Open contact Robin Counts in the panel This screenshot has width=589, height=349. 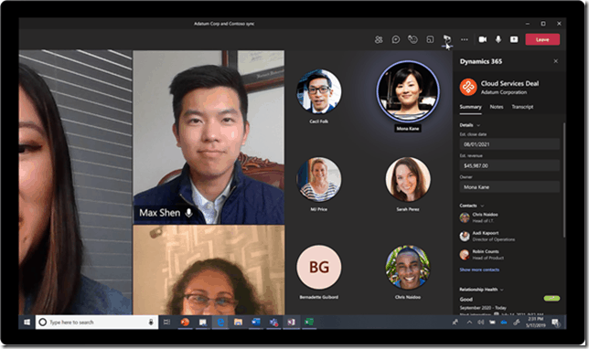pos(482,254)
